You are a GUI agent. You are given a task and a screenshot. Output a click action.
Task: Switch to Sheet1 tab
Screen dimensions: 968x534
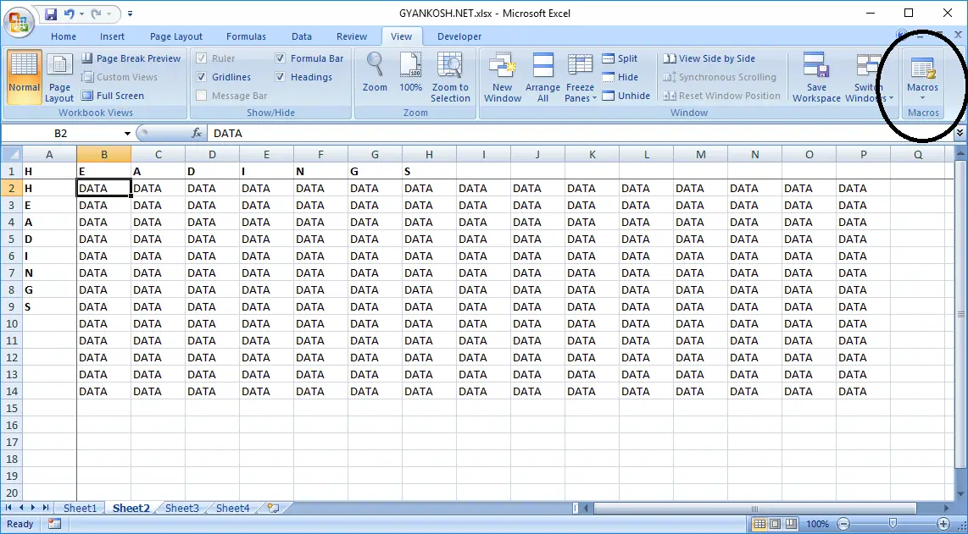81,508
